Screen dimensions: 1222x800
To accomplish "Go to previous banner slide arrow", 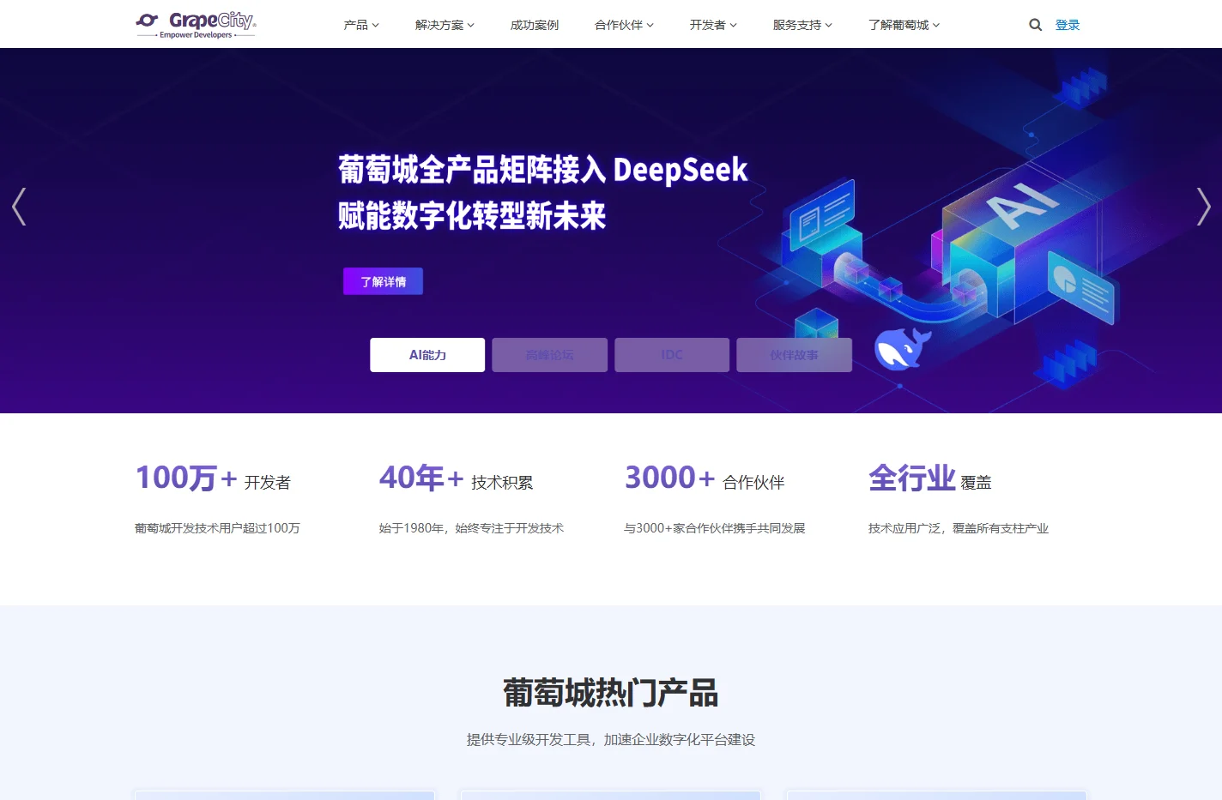I will pyautogui.click(x=19, y=207).
